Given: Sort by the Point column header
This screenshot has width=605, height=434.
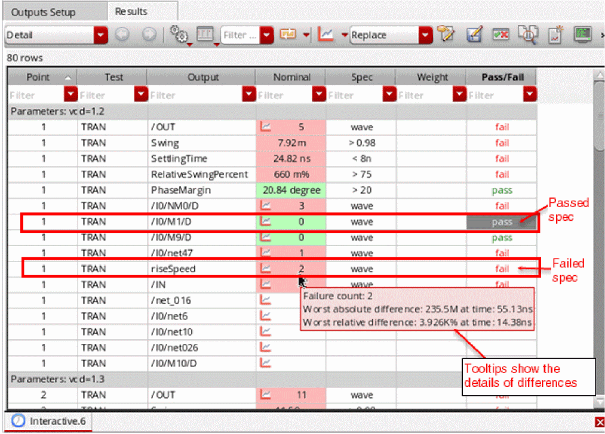Looking at the screenshot, I should coord(42,77).
